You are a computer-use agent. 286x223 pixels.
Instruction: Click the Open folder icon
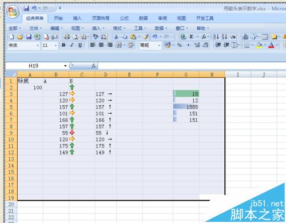(x=20, y=37)
